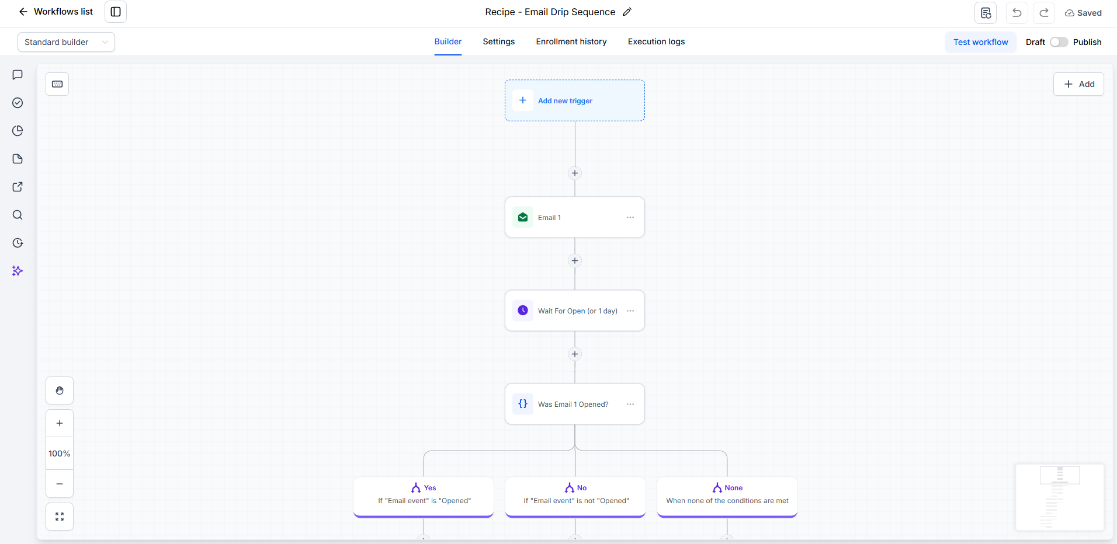Select Wait For Open node
The image size is (1117, 544).
(x=575, y=311)
